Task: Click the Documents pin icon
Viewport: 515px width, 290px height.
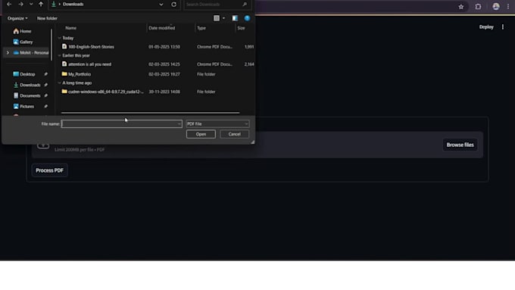Action: point(45,96)
